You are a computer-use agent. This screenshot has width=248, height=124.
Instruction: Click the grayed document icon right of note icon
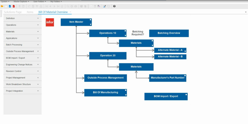click(85, 6)
